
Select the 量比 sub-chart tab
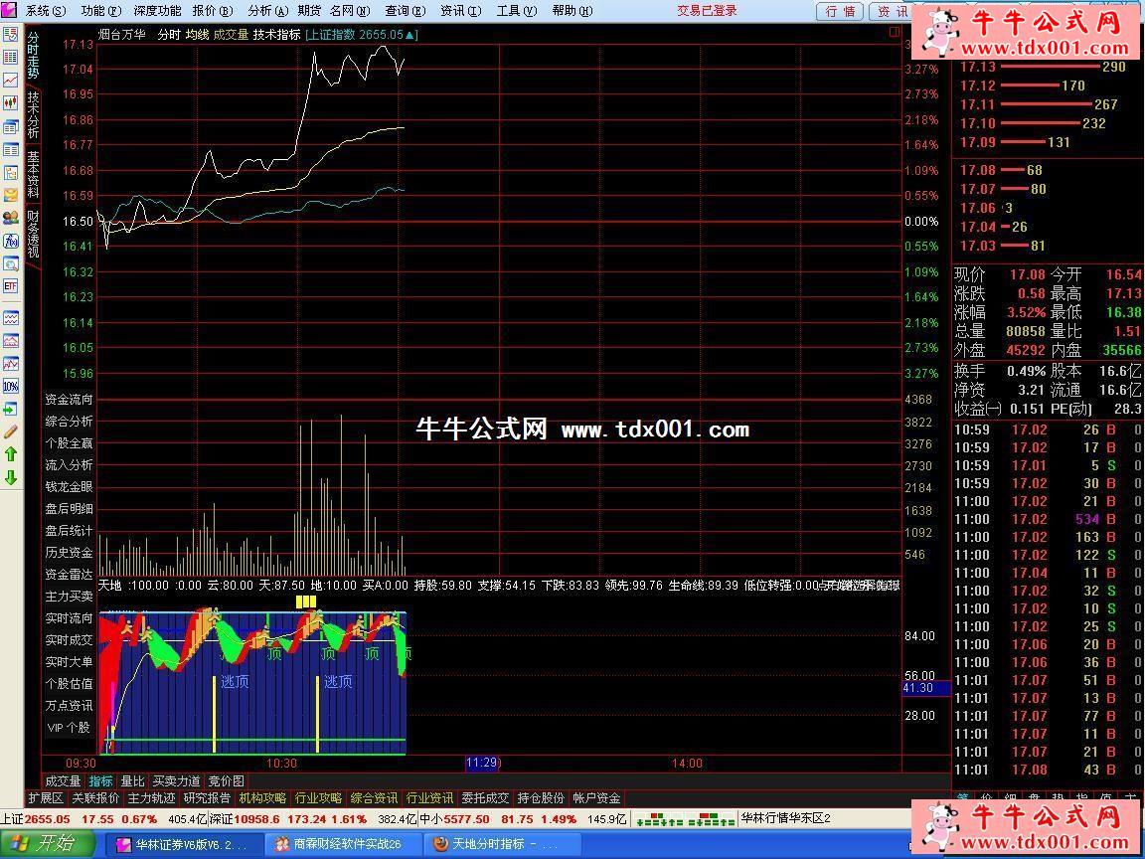(133, 781)
